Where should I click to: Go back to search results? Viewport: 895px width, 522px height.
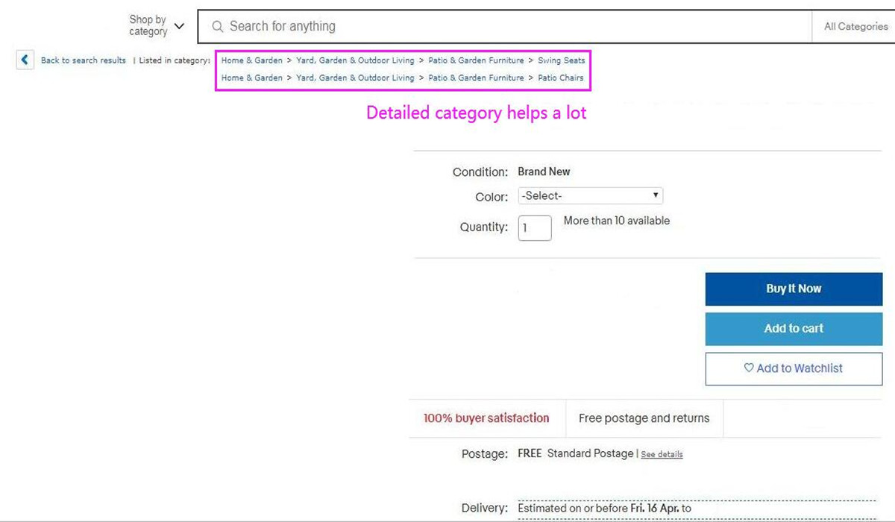tap(84, 60)
